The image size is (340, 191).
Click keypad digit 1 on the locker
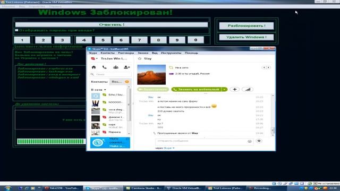coord(22,40)
